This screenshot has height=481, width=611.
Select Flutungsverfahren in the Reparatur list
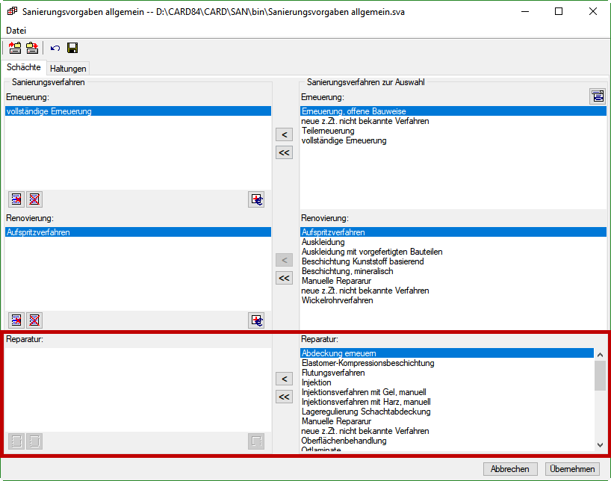pos(333,373)
